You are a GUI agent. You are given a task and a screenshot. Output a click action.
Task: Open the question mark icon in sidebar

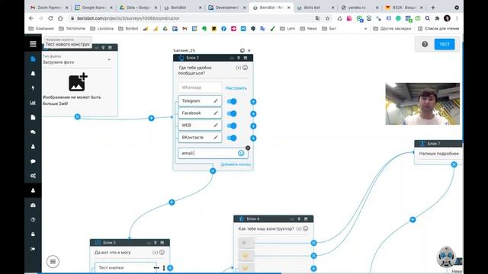click(33, 220)
